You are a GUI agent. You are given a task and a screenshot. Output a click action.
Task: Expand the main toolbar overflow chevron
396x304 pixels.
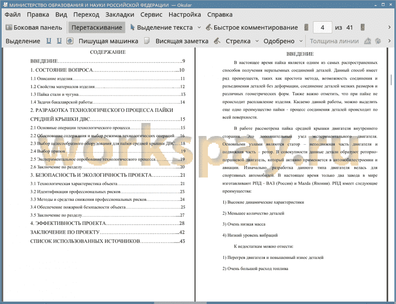(389, 27)
